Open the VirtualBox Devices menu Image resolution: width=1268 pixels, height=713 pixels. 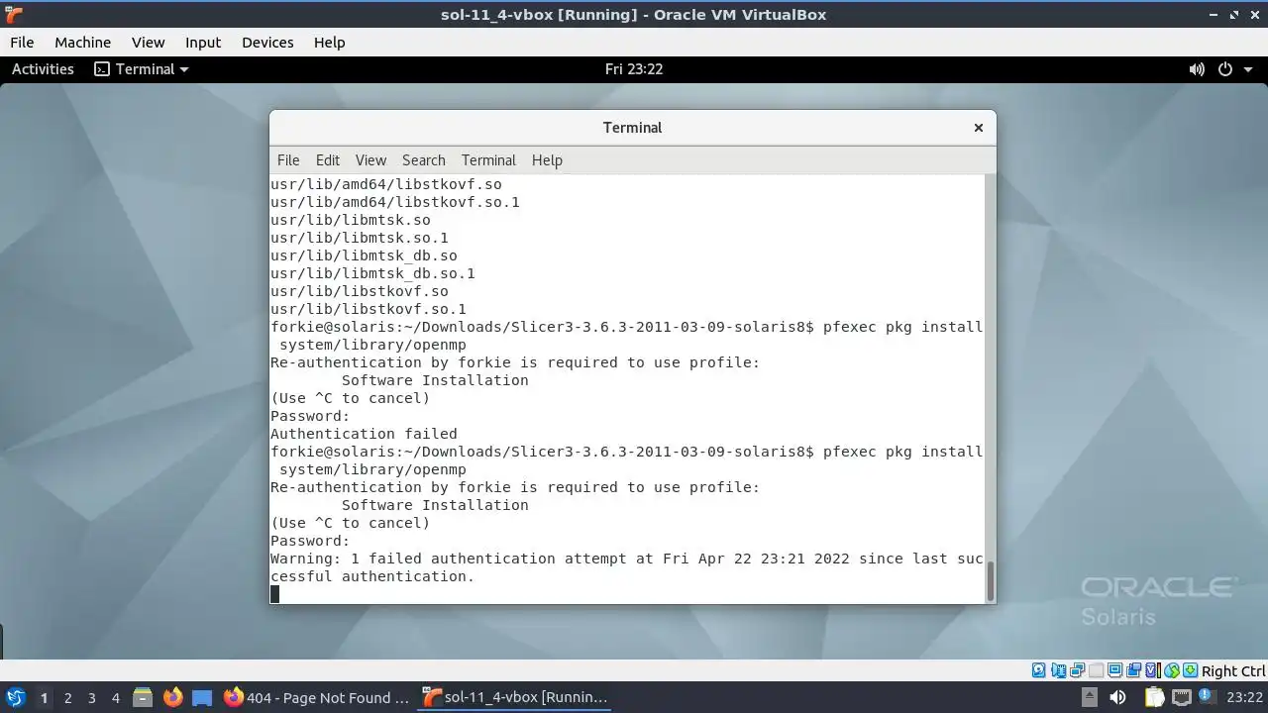point(267,43)
